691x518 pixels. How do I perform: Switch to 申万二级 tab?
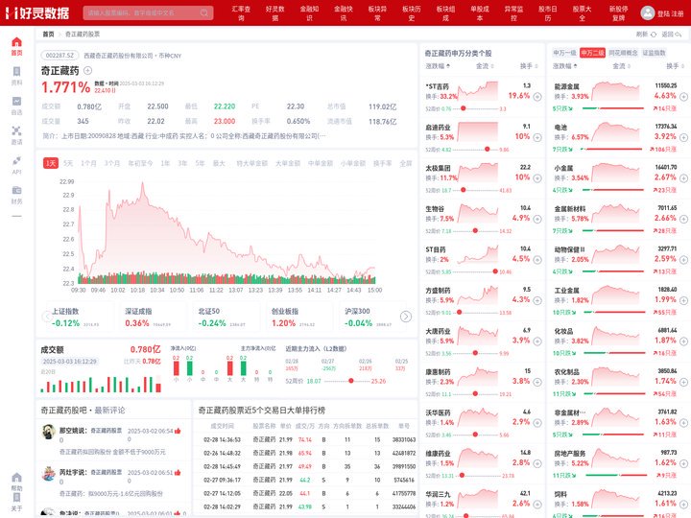pyautogui.click(x=592, y=53)
